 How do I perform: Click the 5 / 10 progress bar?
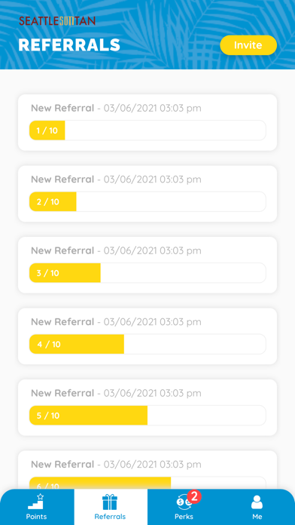[147, 416]
